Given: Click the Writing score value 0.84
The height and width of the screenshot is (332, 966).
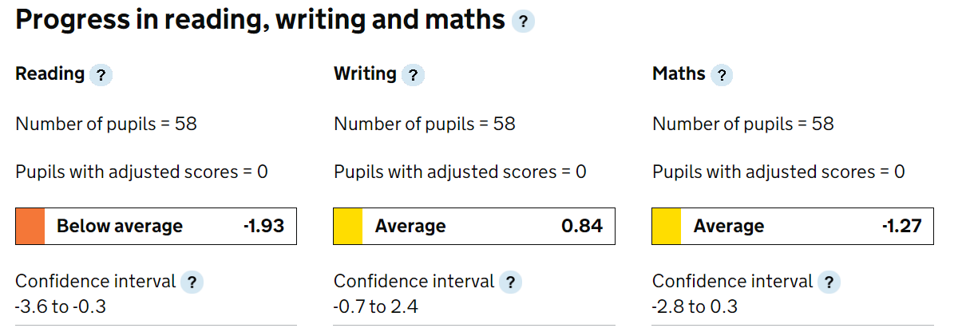Looking at the screenshot, I should click(x=582, y=227).
